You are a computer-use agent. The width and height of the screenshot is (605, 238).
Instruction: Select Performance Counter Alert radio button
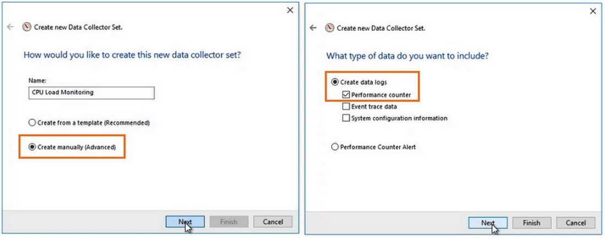point(373,147)
